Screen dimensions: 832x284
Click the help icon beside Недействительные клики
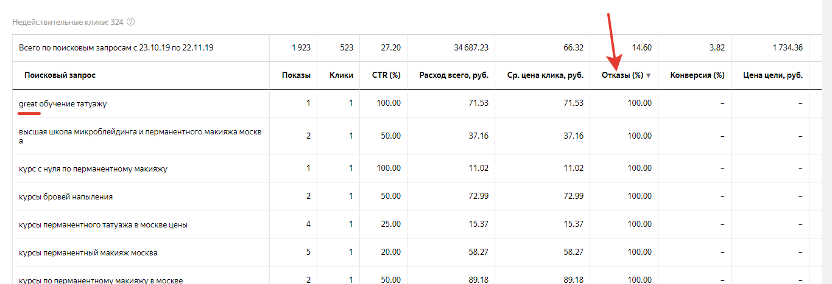tap(130, 22)
